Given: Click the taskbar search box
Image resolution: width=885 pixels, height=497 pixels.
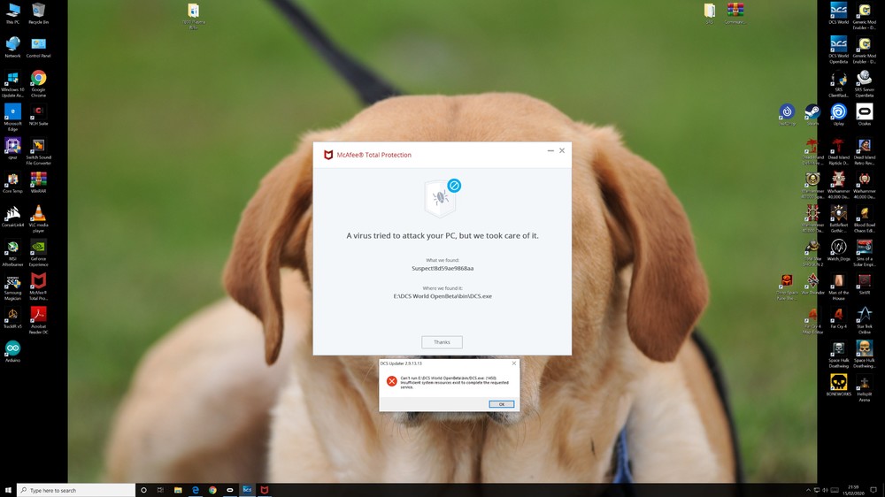Looking at the screenshot, I should 76,490.
